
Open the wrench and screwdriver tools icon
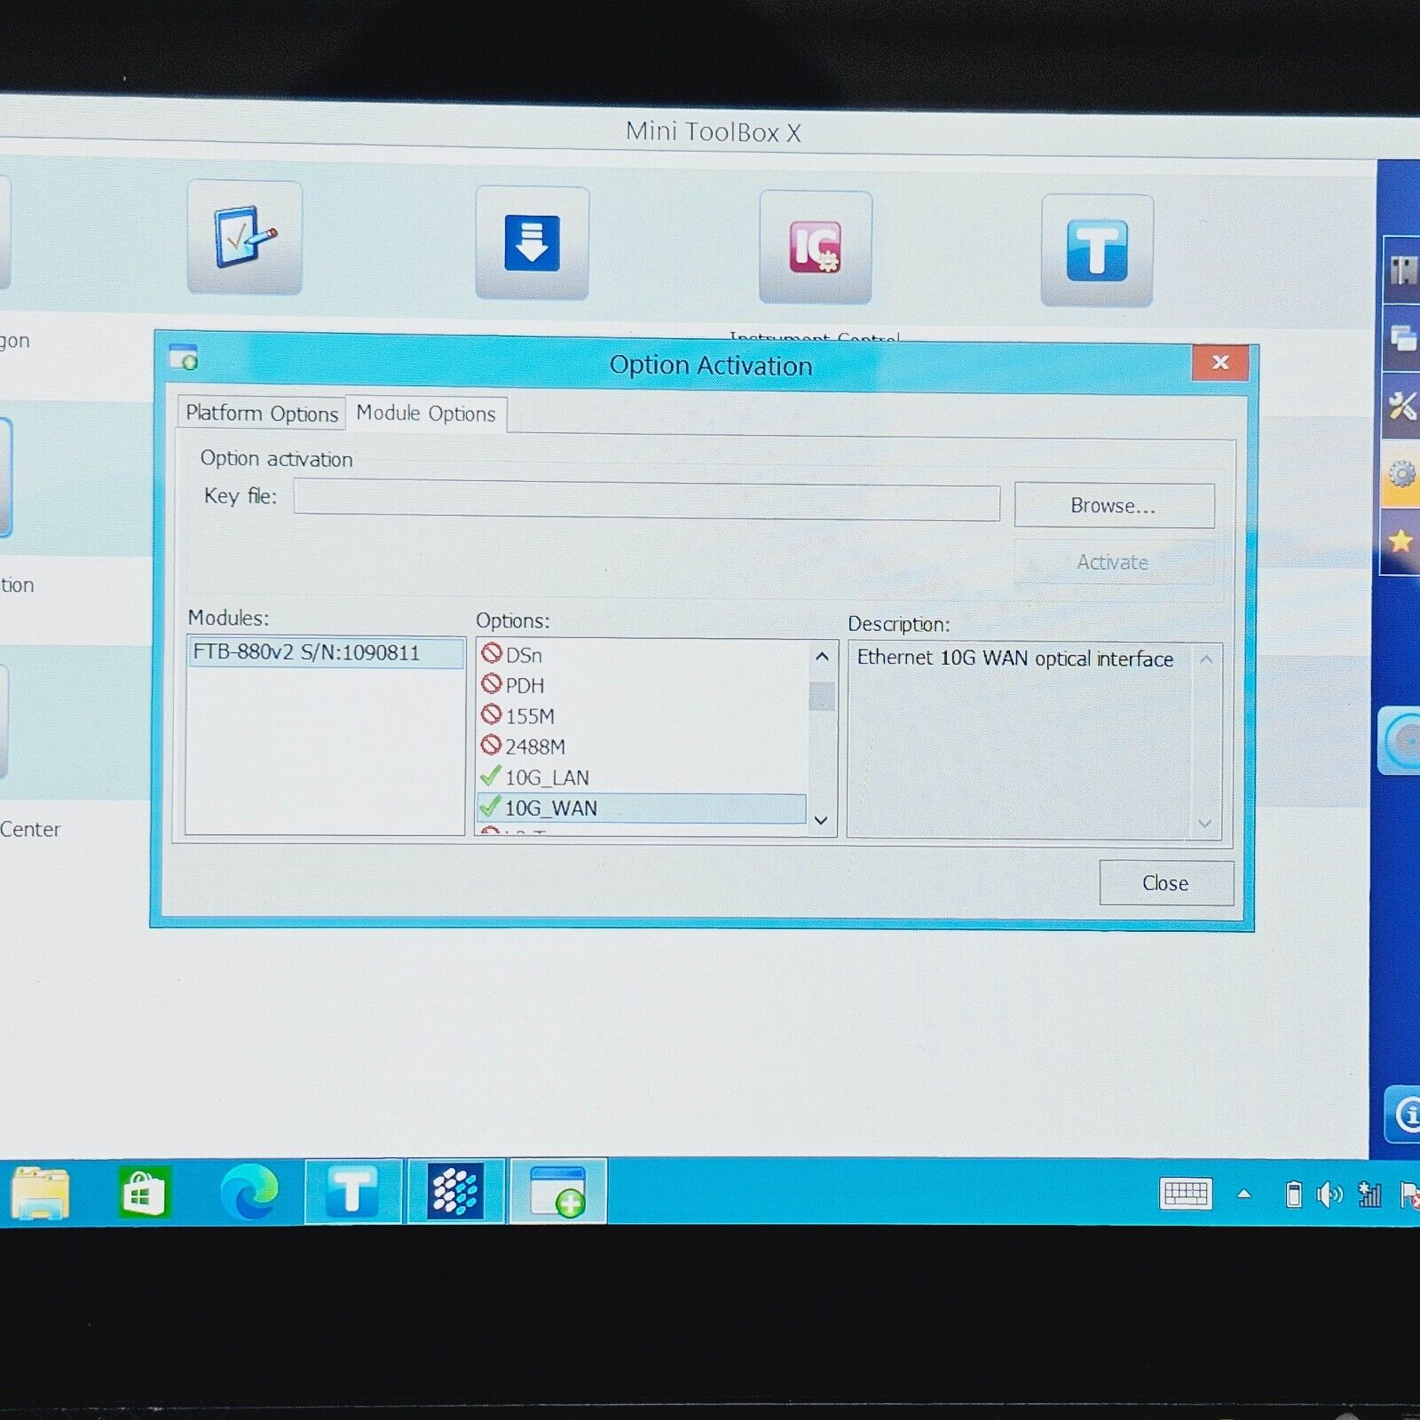pos(1401,406)
